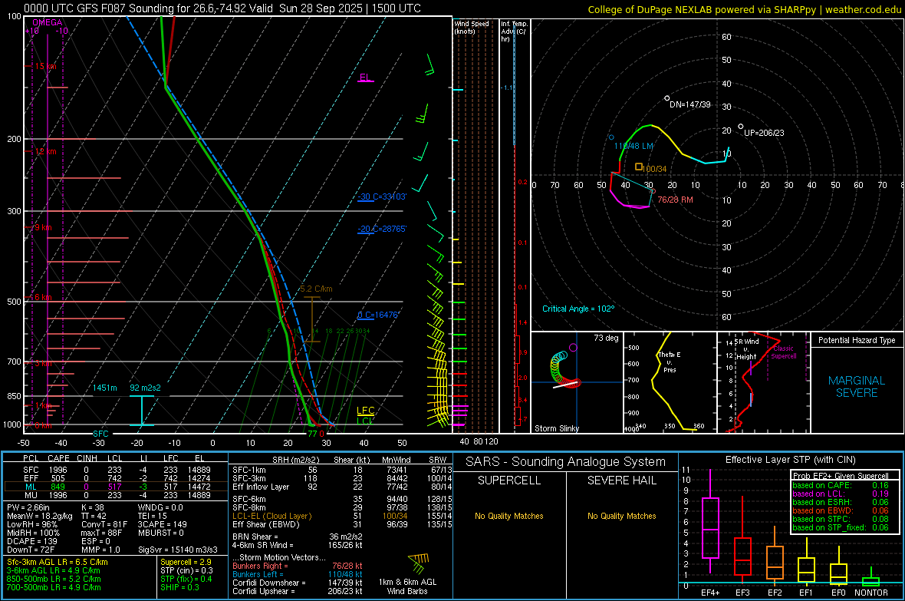Click the magenta circle in the Storm Slinky panel

[x=573, y=348]
